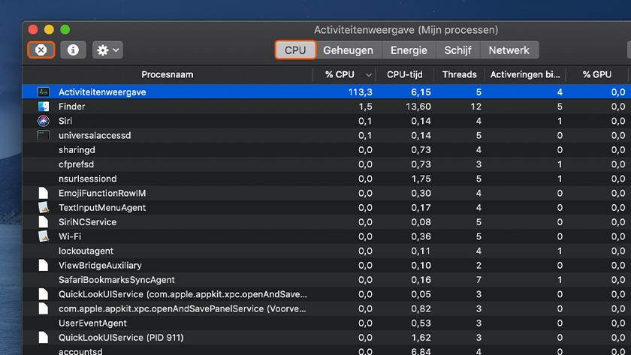Click SafariBookmarksSyncAgent thread count 7
The image size is (631, 355).
tap(479, 280)
